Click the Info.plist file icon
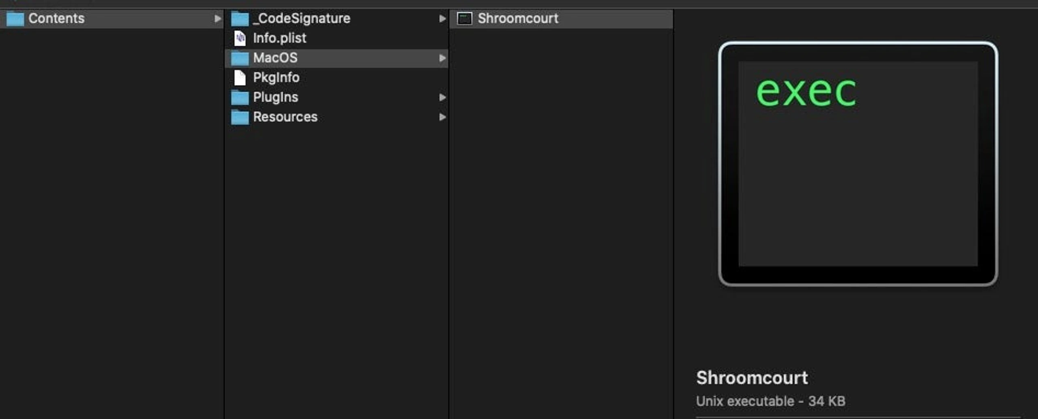Viewport: 1038px width, 419px height. (x=240, y=38)
